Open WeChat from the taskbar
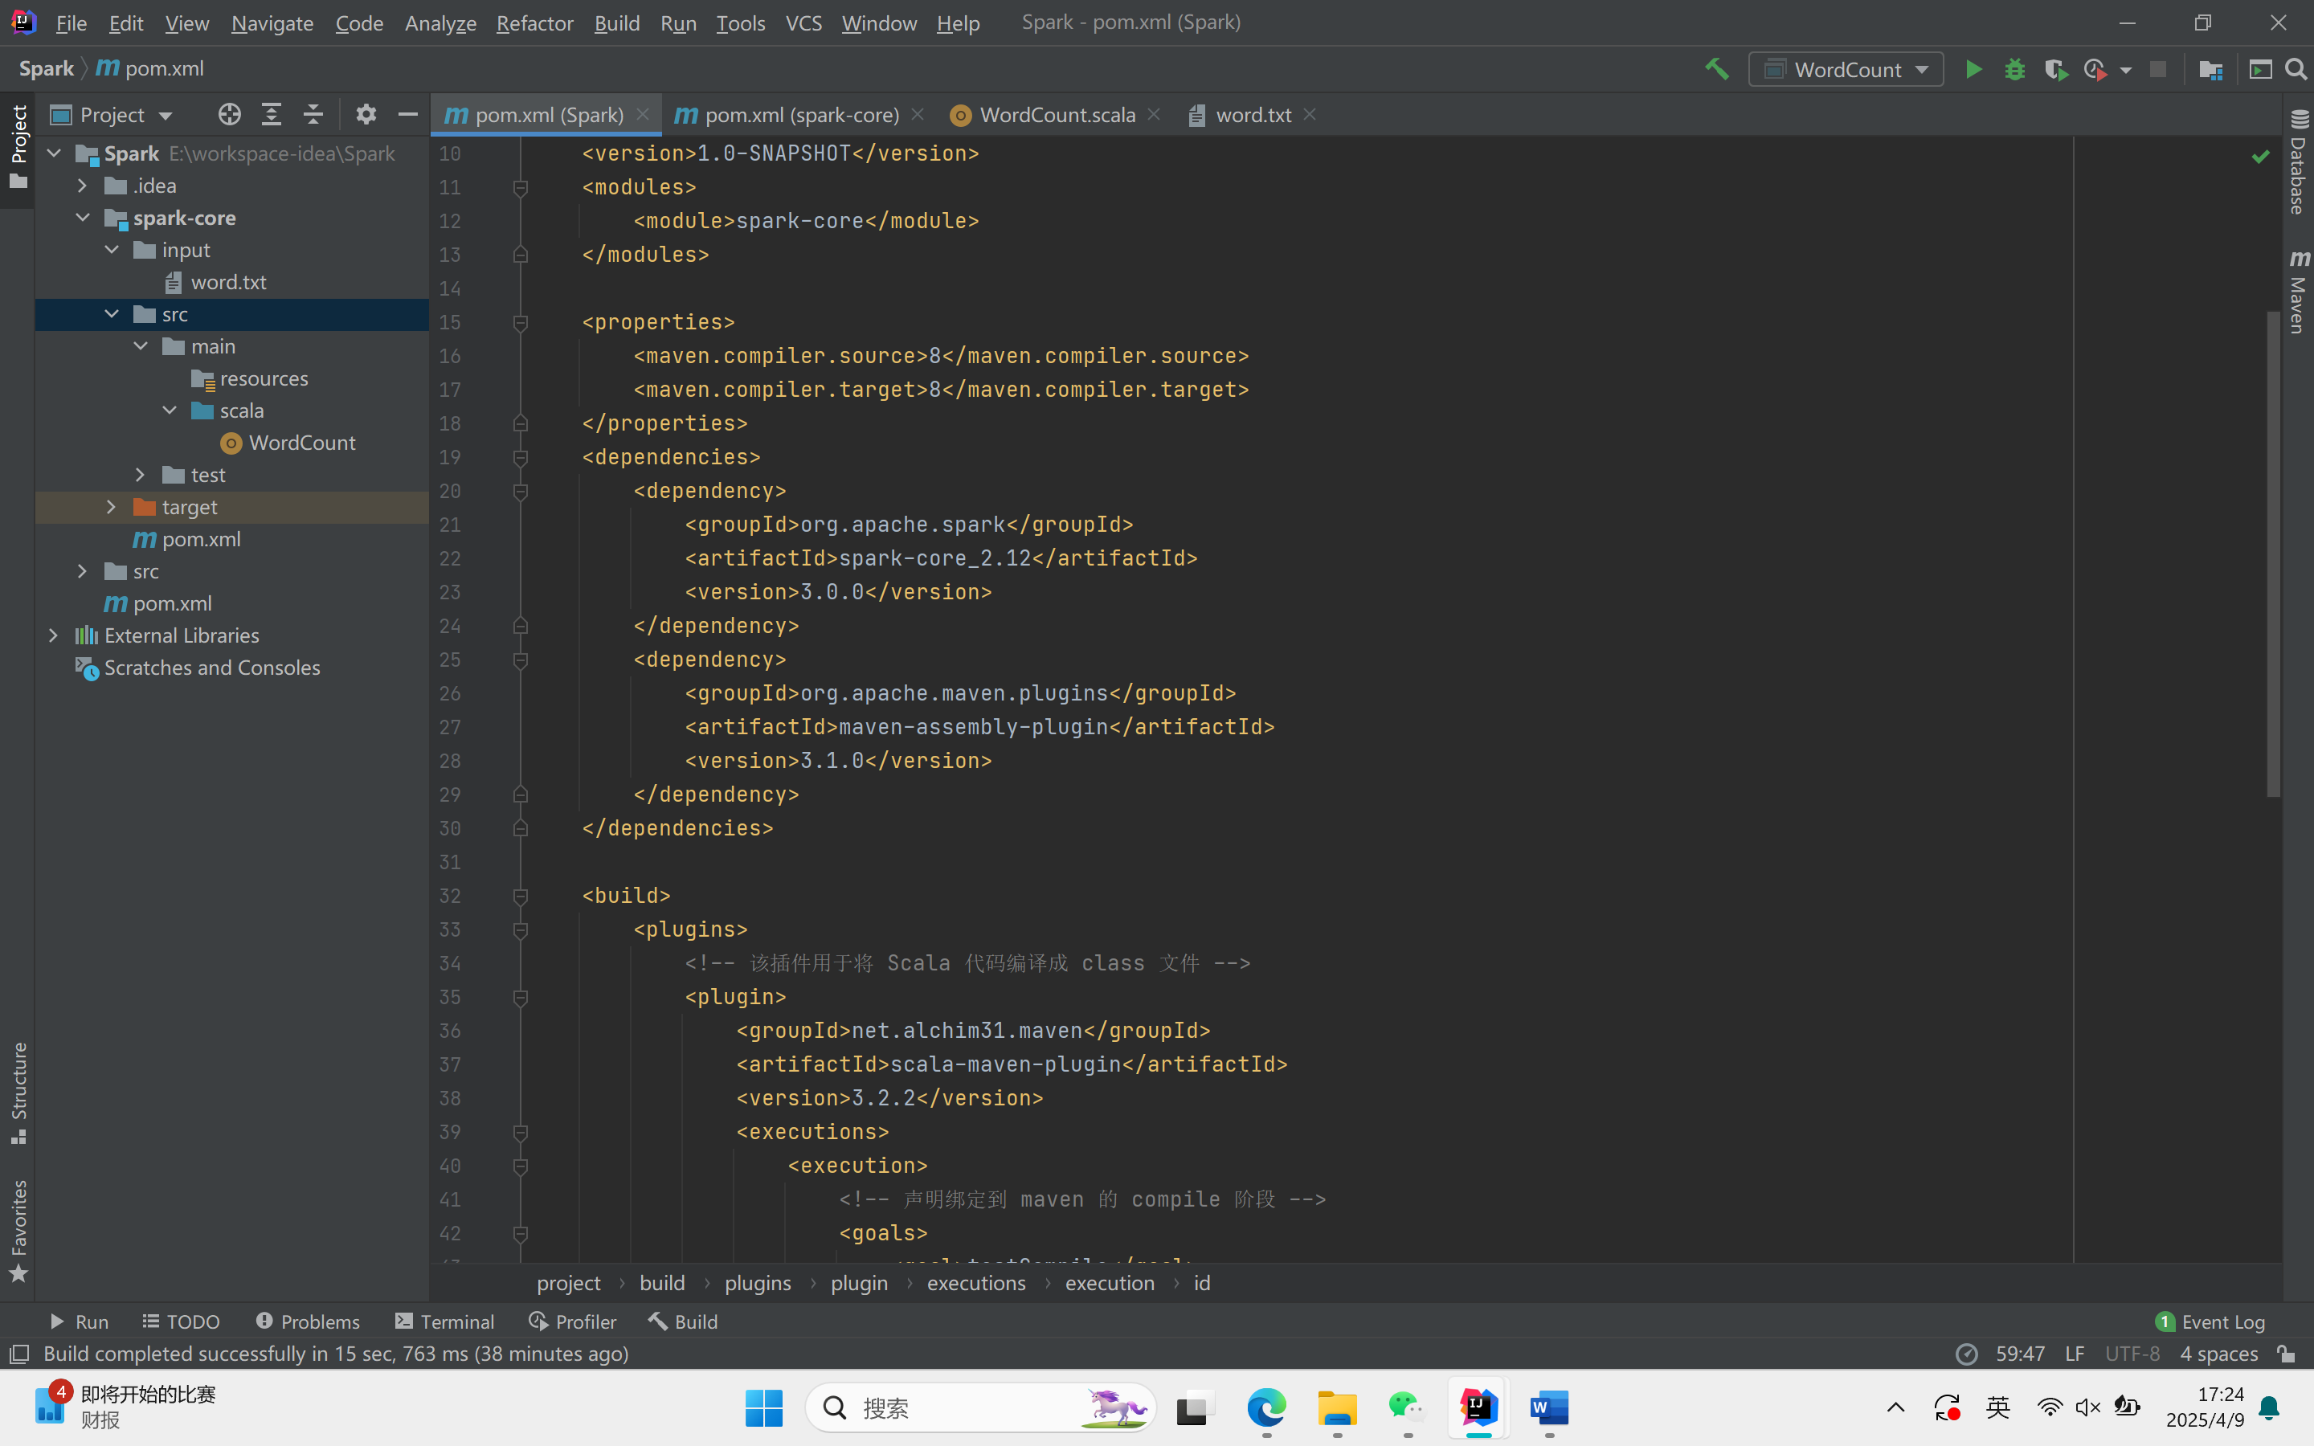 click(x=1408, y=1407)
